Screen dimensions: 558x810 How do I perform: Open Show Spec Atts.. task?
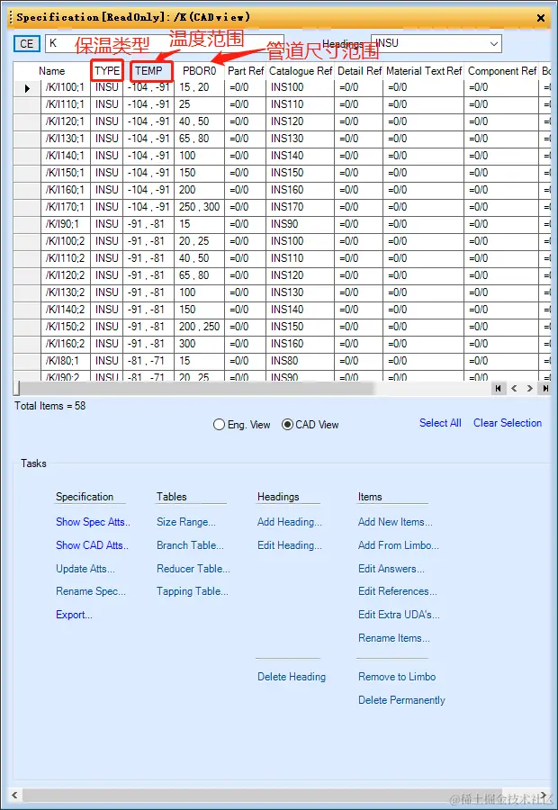click(93, 522)
